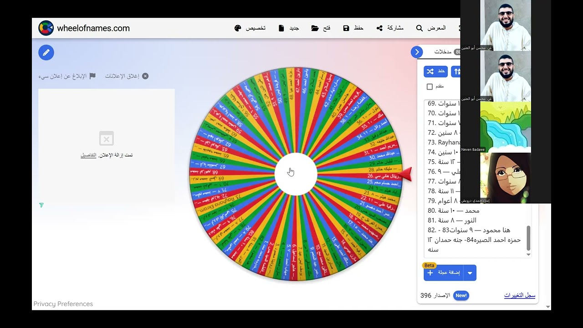Click the red pointer arrow on the wheel
The image size is (583, 328).
(x=405, y=174)
